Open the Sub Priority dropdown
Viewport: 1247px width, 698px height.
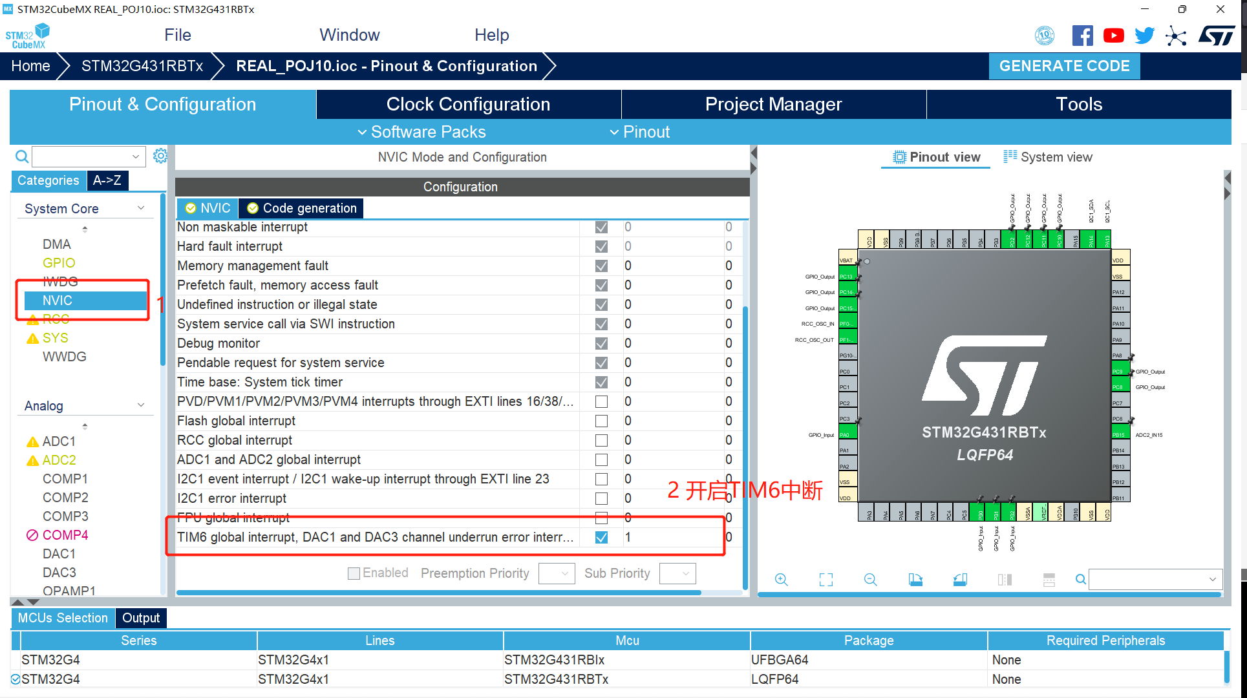(x=677, y=573)
